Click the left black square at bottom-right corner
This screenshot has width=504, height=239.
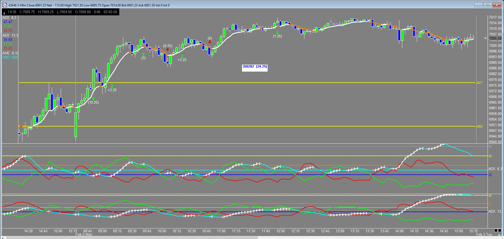click(x=496, y=230)
